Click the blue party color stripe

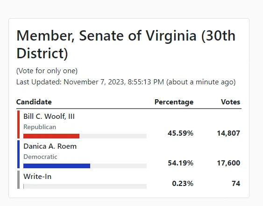[18, 154]
